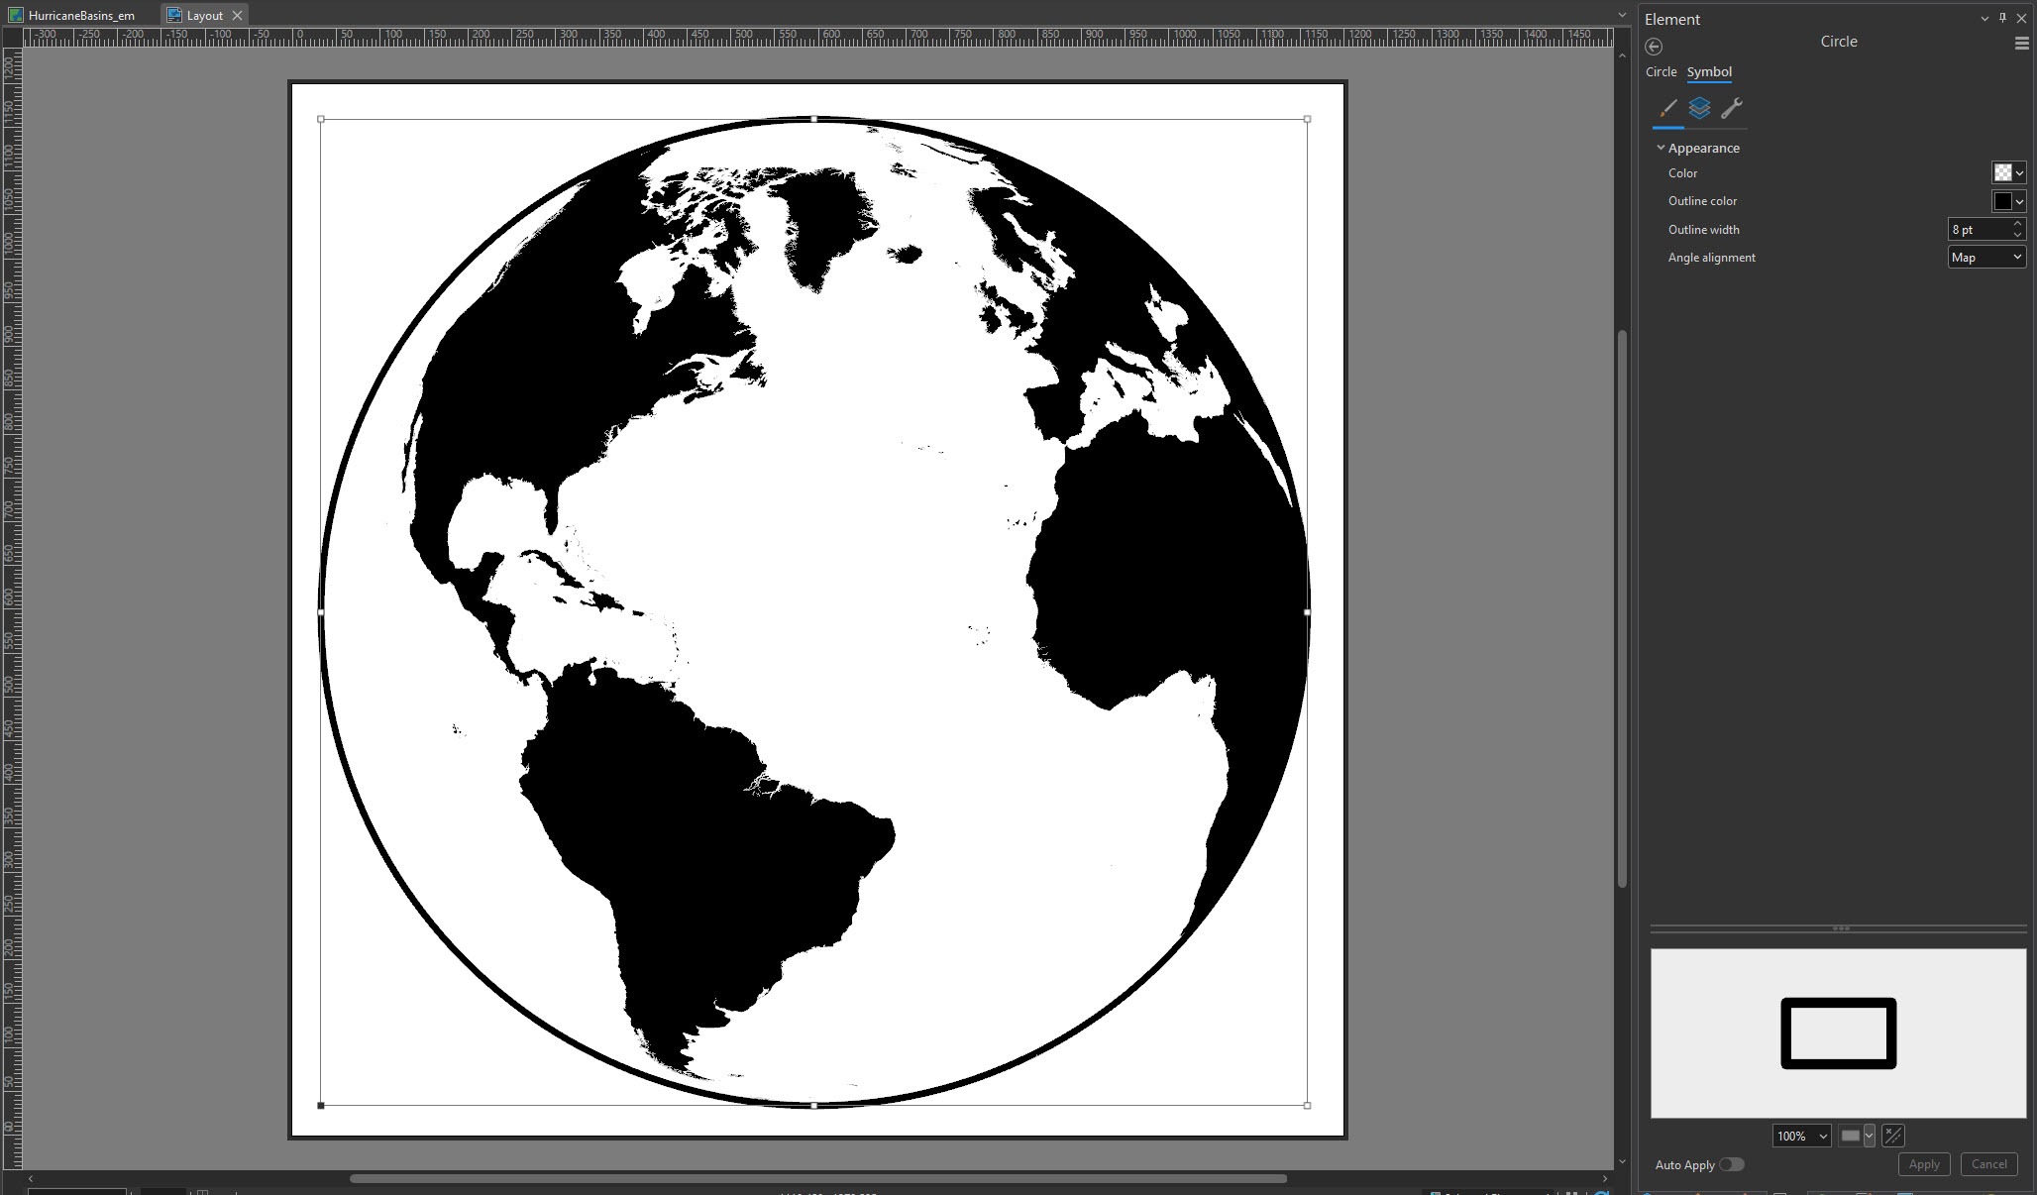Image resolution: width=2037 pixels, height=1195 pixels.
Task: Click the back arrow in Element pane
Action: point(1654,47)
